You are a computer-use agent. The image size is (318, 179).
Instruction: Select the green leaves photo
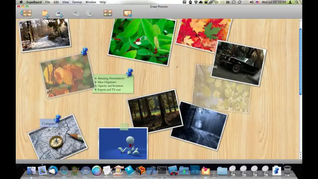coord(141,41)
